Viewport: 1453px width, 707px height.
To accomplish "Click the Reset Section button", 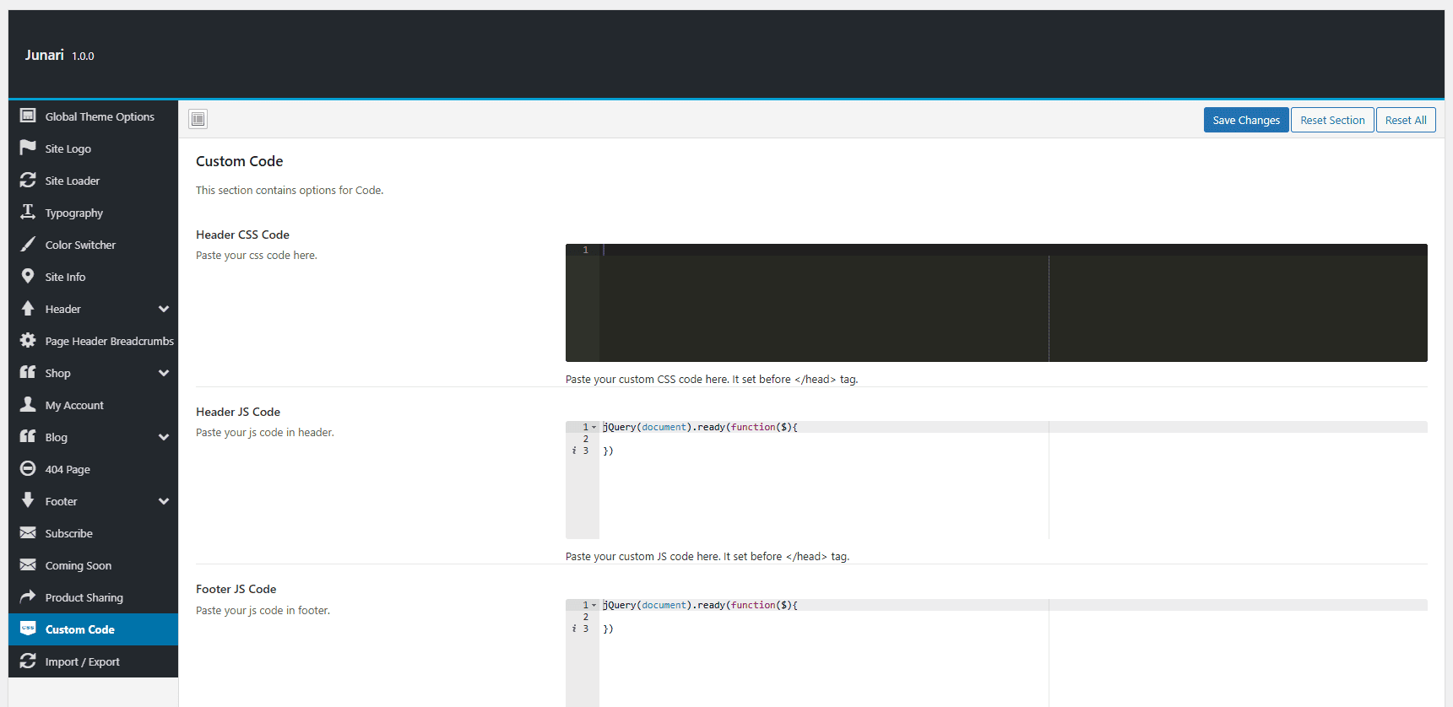I will tap(1332, 120).
